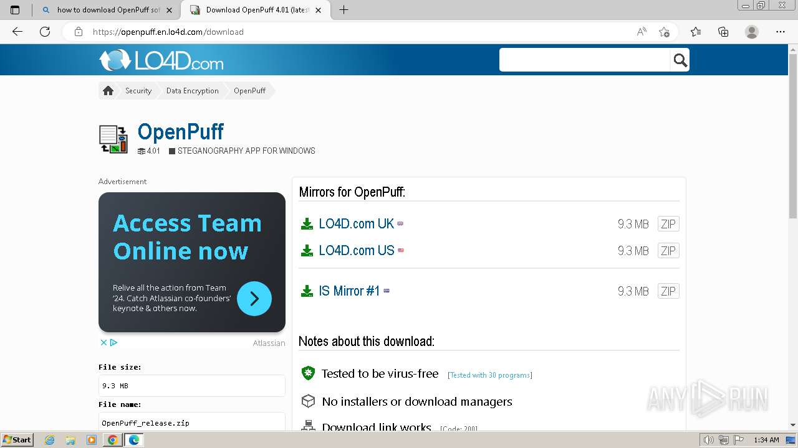798x448 pixels.
Task: Click the LO4D.com logo
Action: pyautogui.click(x=161, y=60)
